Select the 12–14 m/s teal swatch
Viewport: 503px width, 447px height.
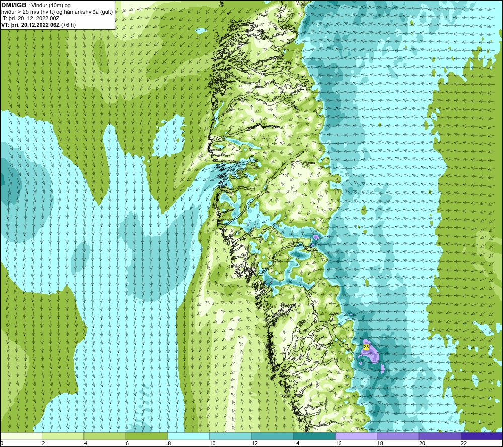(272, 436)
